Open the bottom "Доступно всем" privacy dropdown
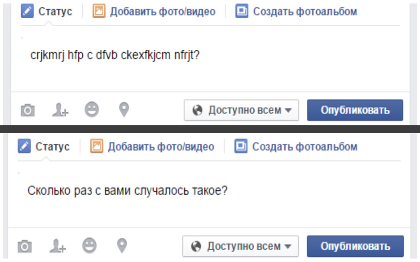This screenshot has width=420, height=262. 240,246
